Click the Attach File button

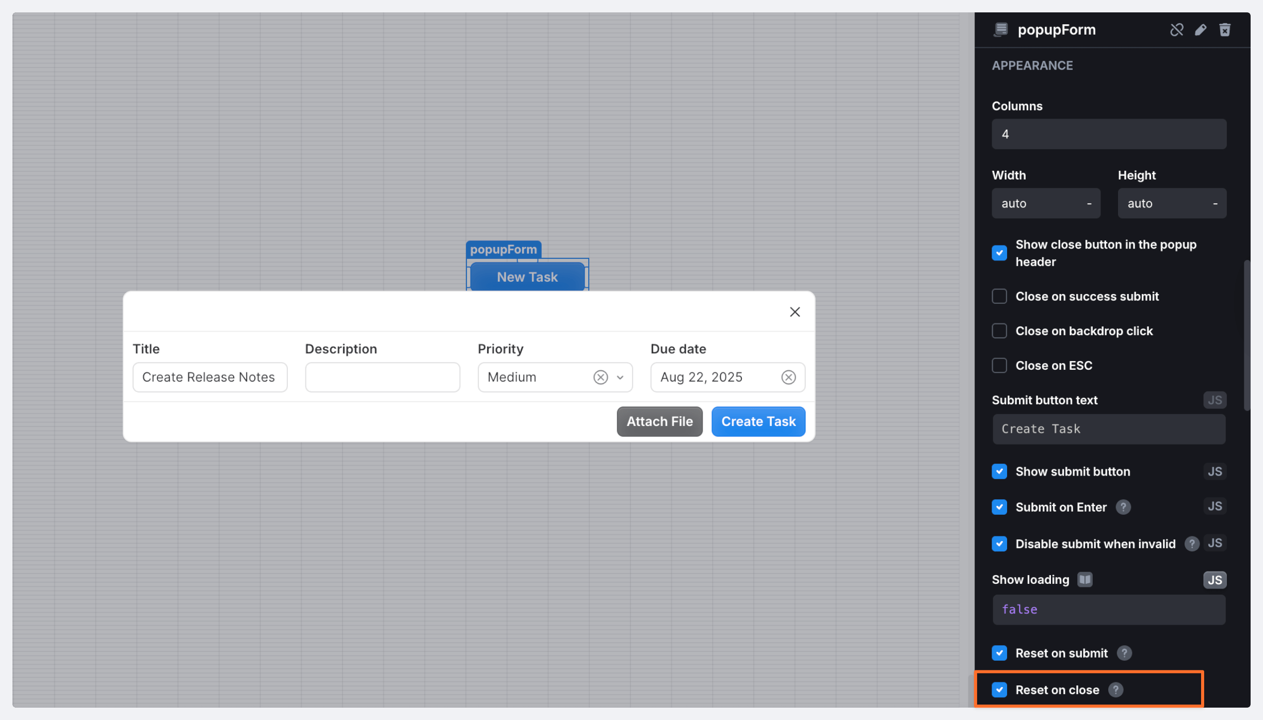click(659, 422)
